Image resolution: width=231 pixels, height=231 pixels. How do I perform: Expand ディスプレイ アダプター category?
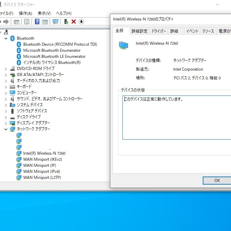coord(6,123)
